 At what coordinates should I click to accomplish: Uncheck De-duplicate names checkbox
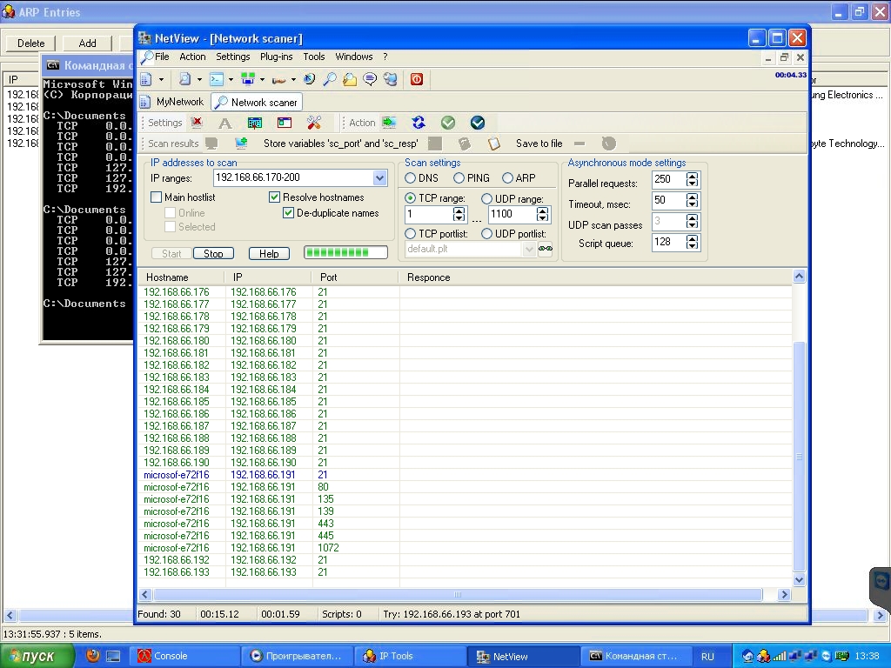point(288,213)
